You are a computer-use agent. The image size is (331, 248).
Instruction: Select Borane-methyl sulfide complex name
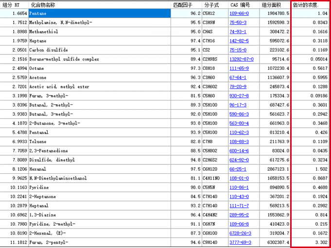click(x=64, y=59)
